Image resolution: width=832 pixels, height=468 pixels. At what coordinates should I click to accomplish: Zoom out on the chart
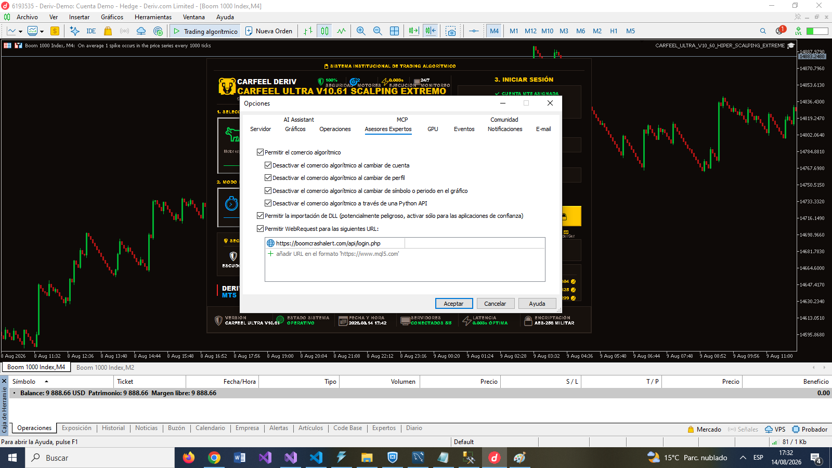tap(378, 31)
